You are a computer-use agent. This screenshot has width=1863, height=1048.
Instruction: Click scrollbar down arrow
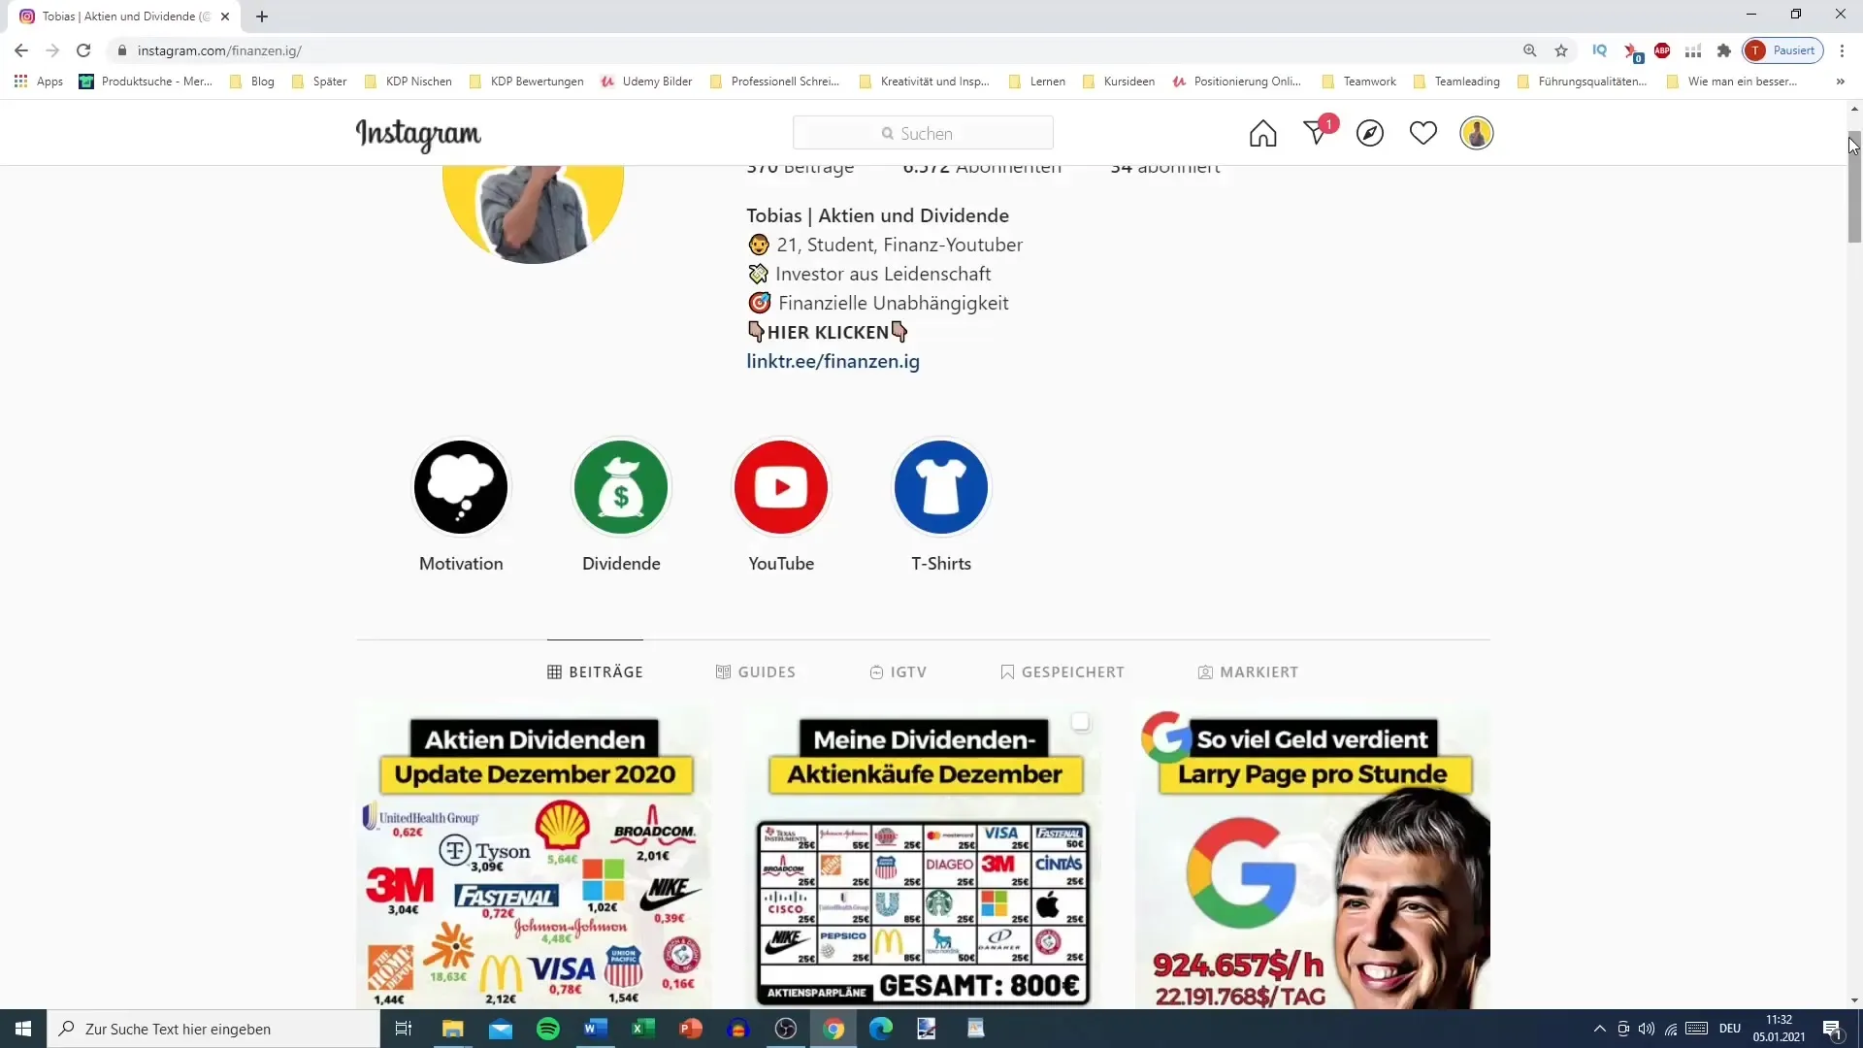pos(1854,1000)
